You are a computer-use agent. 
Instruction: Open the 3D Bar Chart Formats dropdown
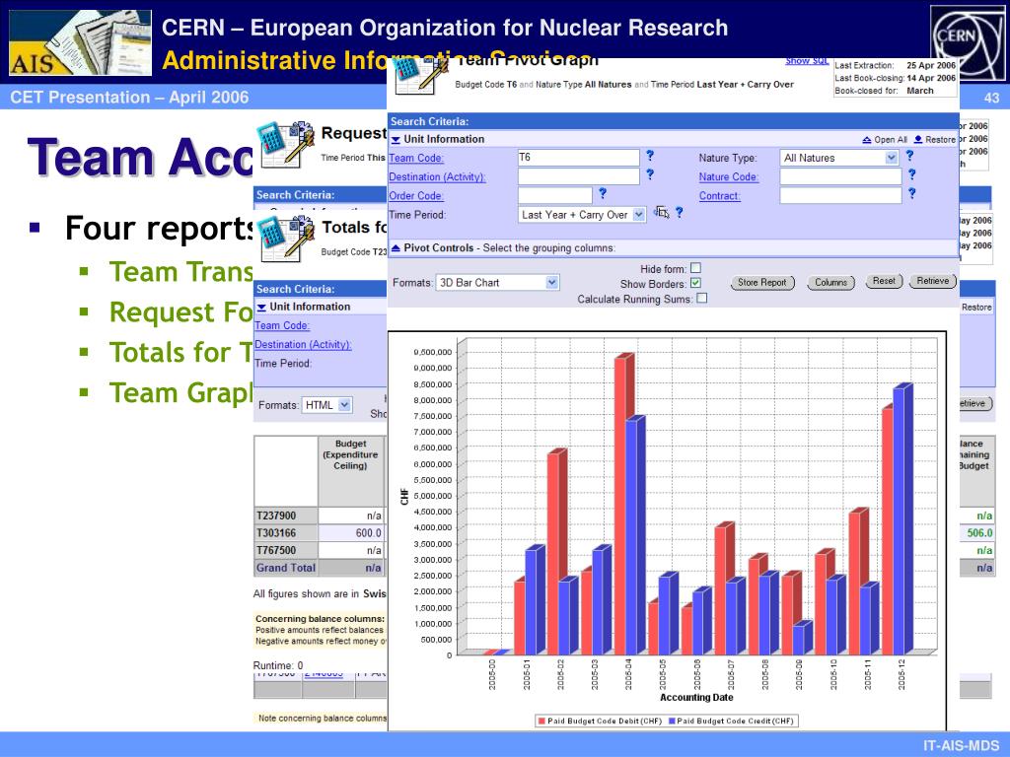552,283
